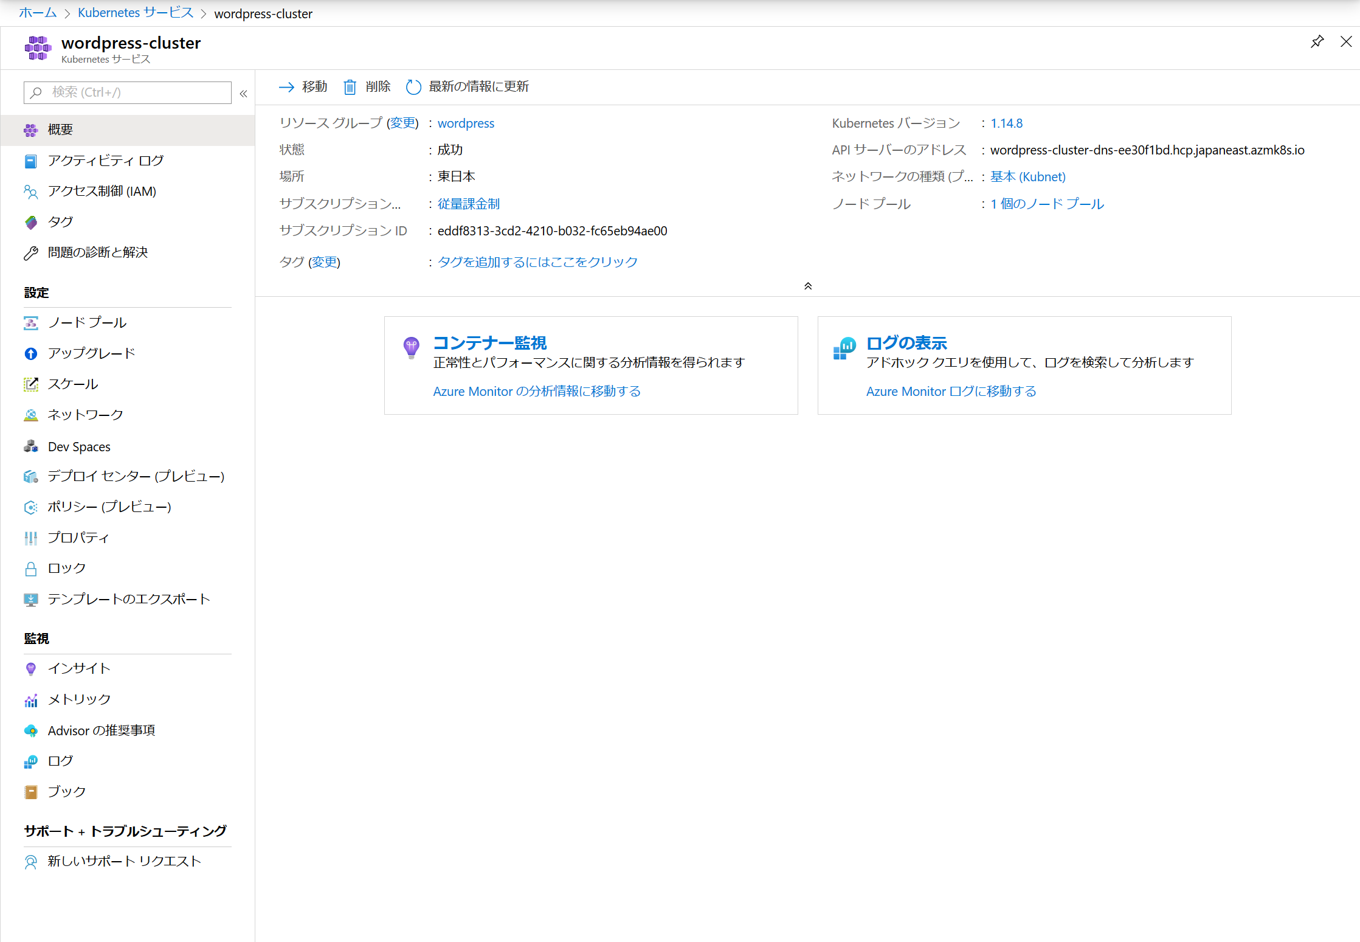The image size is (1360, 942).
Task: Open 基本 (Kubnet) network type link
Action: point(1027,176)
